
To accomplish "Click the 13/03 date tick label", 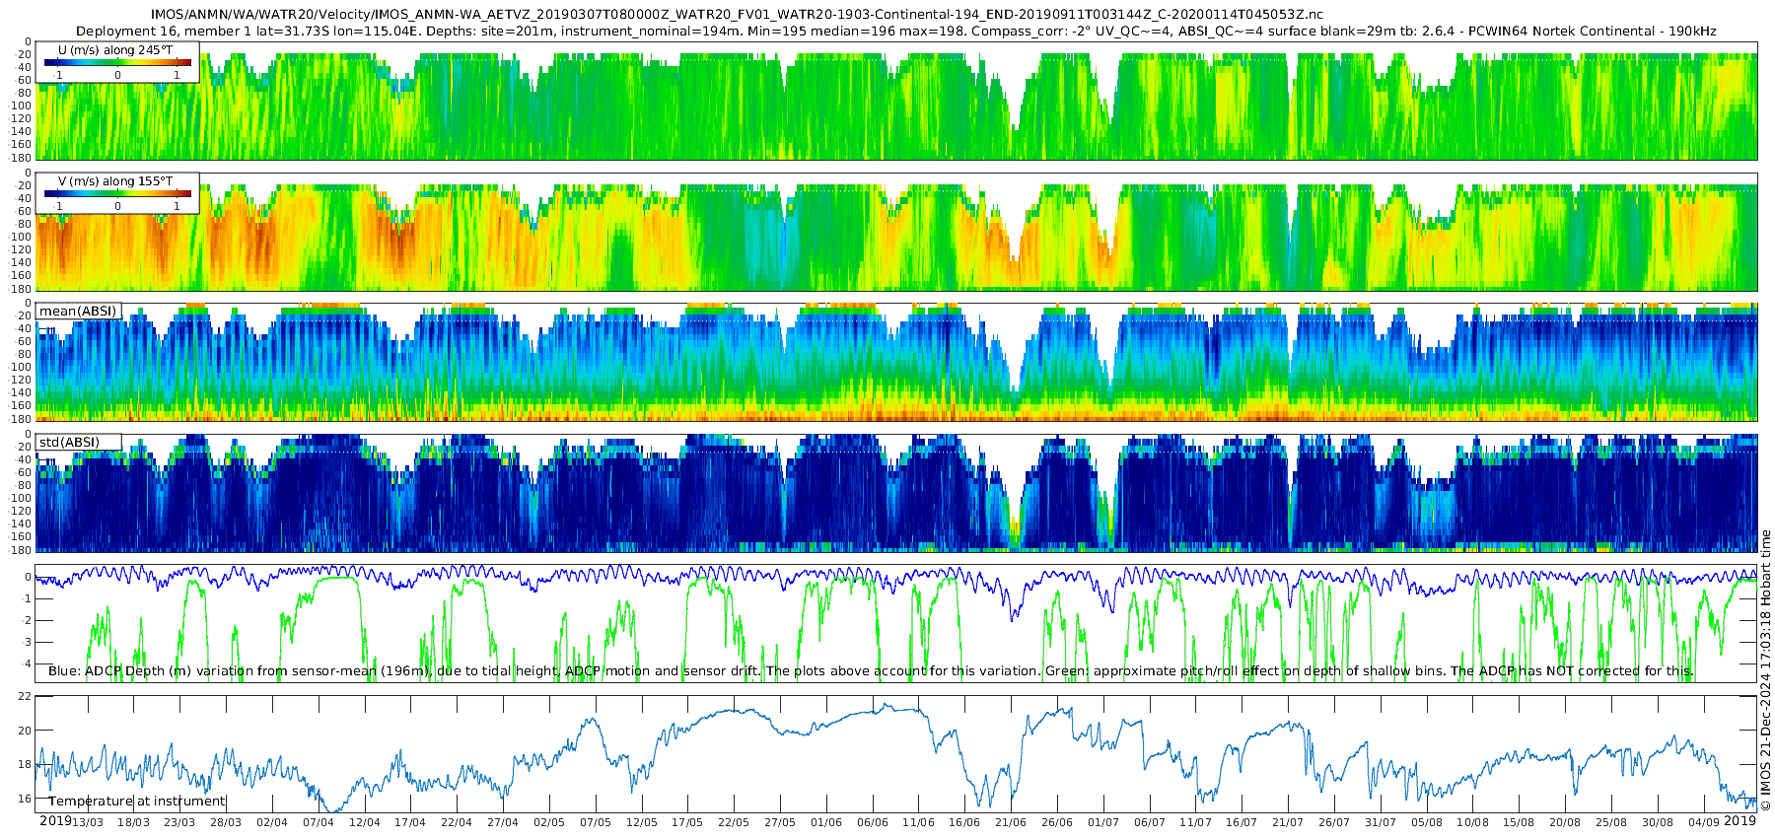I will pyautogui.click(x=88, y=822).
